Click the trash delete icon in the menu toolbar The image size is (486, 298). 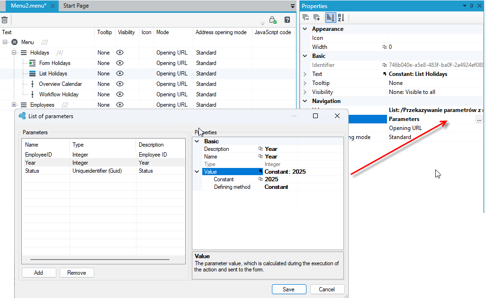5,20
